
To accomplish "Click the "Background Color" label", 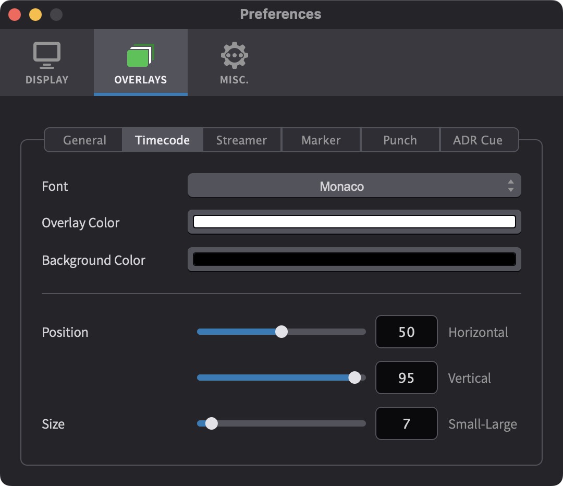I will [93, 260].
